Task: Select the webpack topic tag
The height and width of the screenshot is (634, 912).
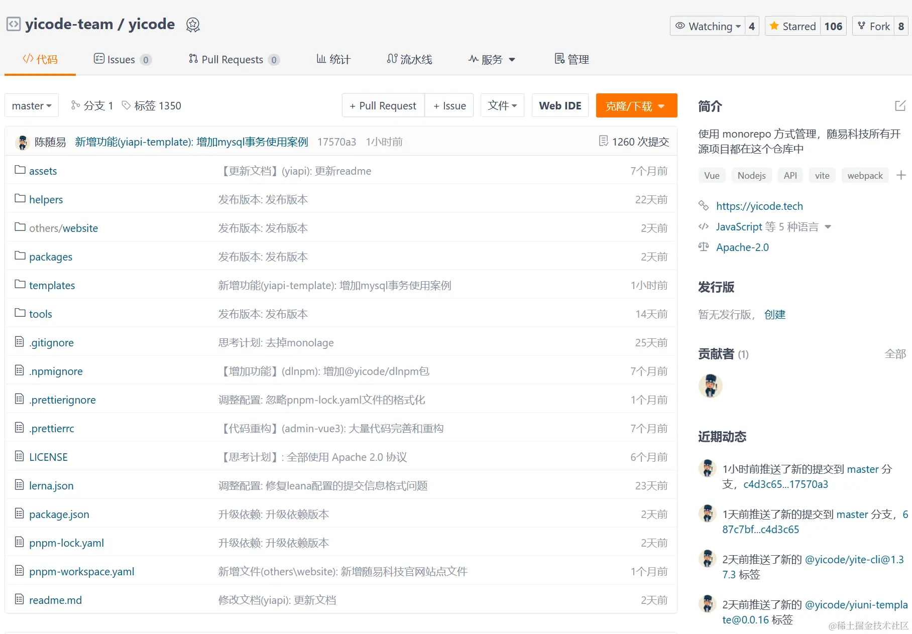Action: [865, 175]
